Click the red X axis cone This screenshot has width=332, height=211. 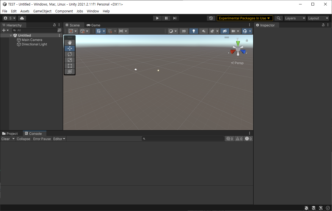pos(233,52)
